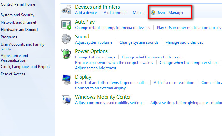The height and width of the screenshot is (136, 222).
Task: Open Clock, Language, and Region category
Action: (25, 67)
